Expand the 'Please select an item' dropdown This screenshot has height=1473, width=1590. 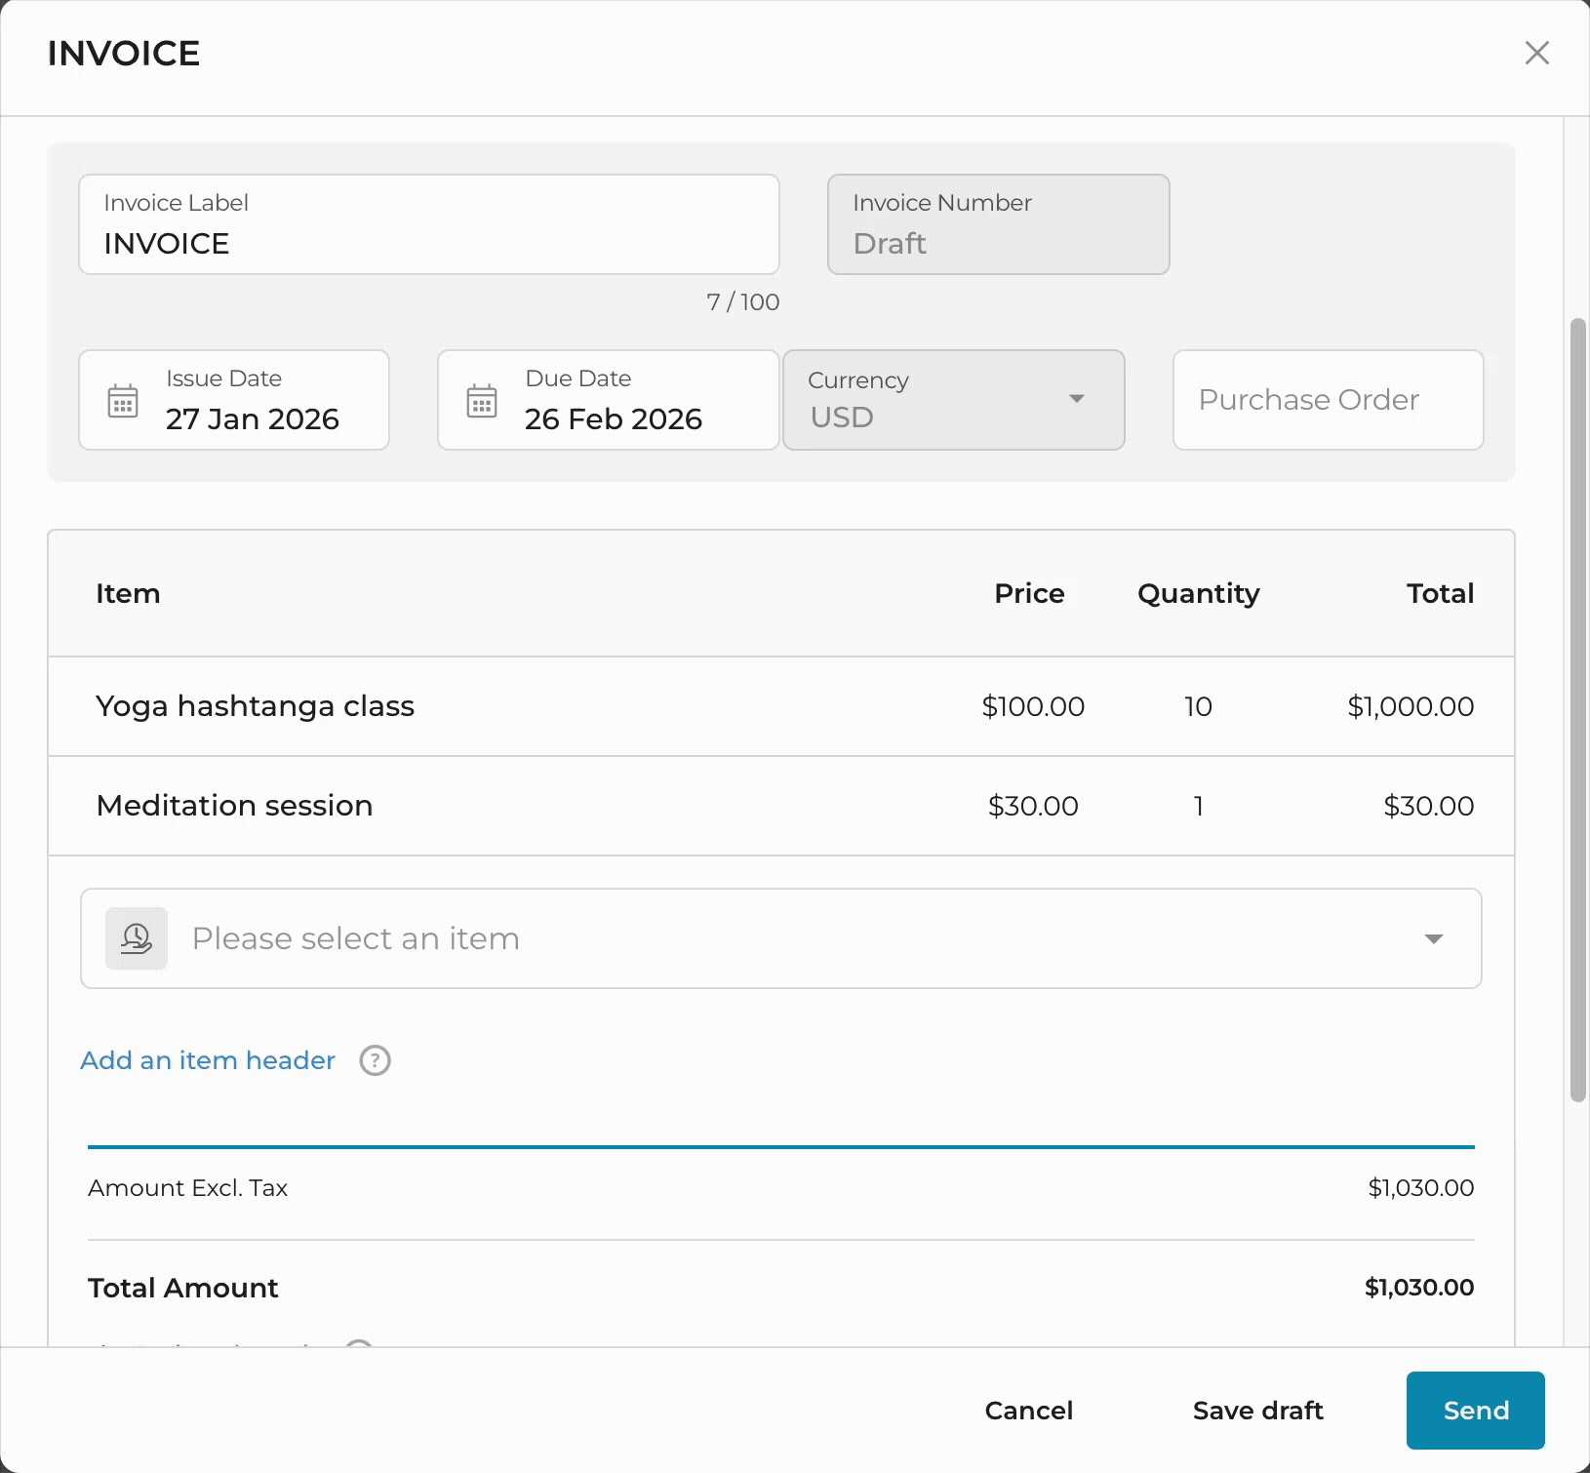1433,938
